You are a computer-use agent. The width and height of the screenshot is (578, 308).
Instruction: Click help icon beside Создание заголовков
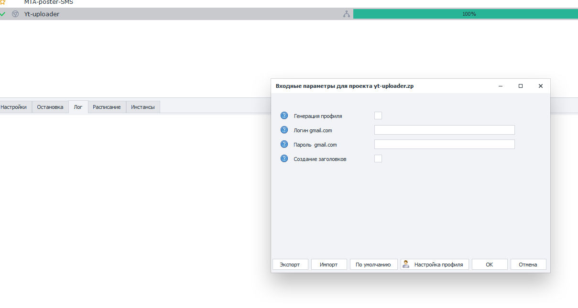point(284,159)
